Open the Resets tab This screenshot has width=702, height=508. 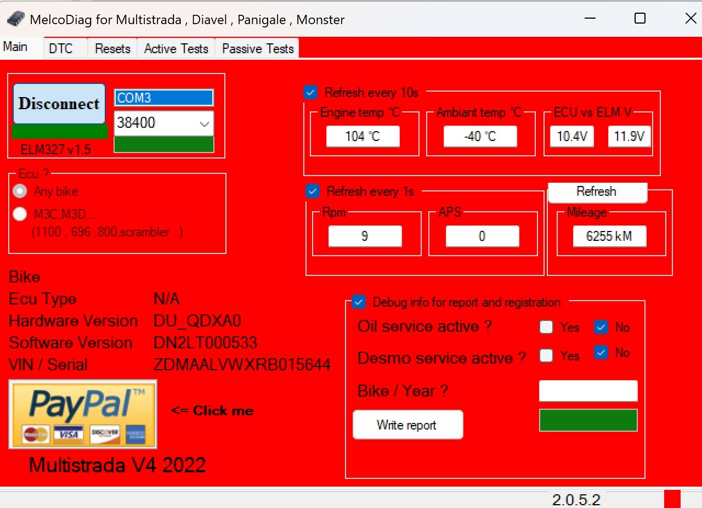pyautogui.click(x=112, y=49)
